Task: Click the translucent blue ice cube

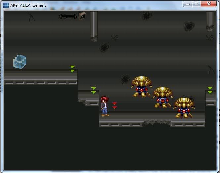Action: point(20,62)
